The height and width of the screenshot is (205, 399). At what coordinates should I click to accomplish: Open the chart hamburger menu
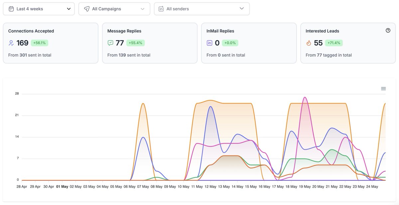point(383,89)
